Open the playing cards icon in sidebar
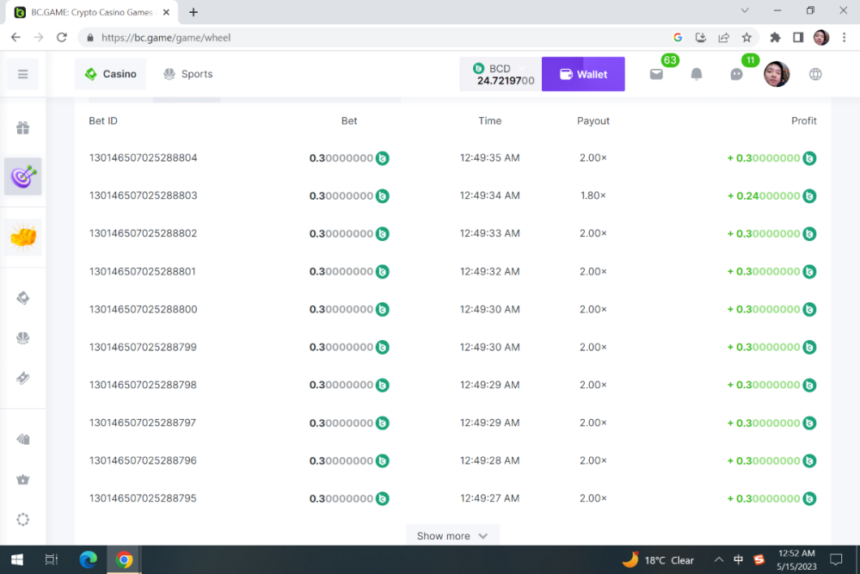Screen dimensions: 860x574 coord(22,440)
